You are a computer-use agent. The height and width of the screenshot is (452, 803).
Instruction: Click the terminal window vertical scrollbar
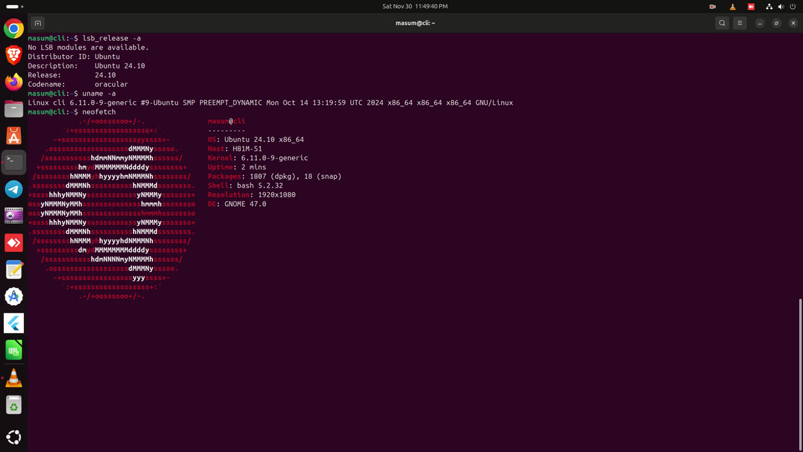[800, 375]
